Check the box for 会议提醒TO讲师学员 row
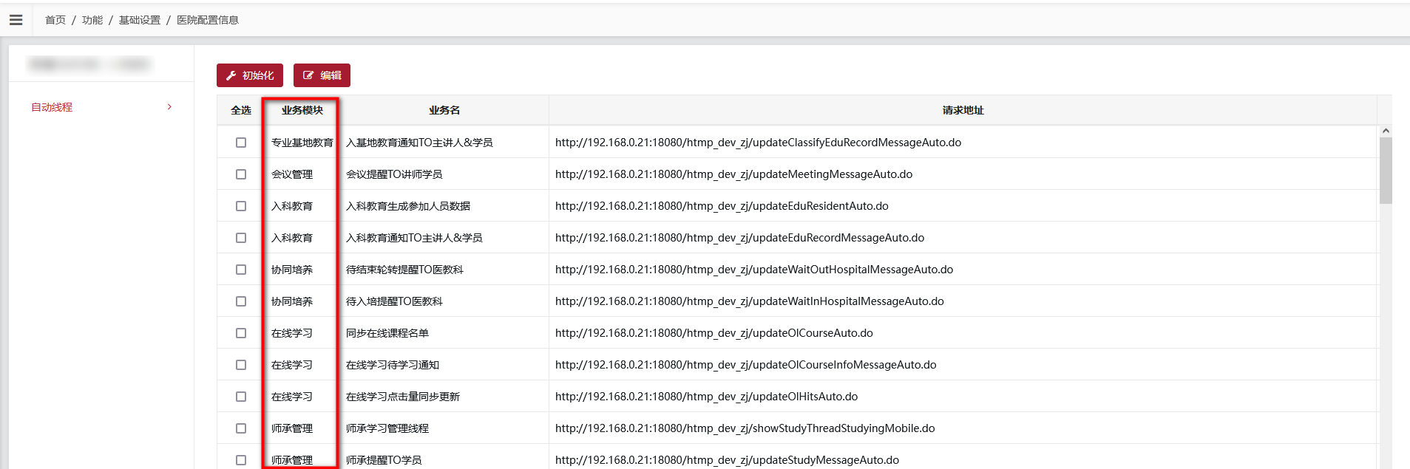This screenshot has height=469, width=1410. (x=241, y=174)
